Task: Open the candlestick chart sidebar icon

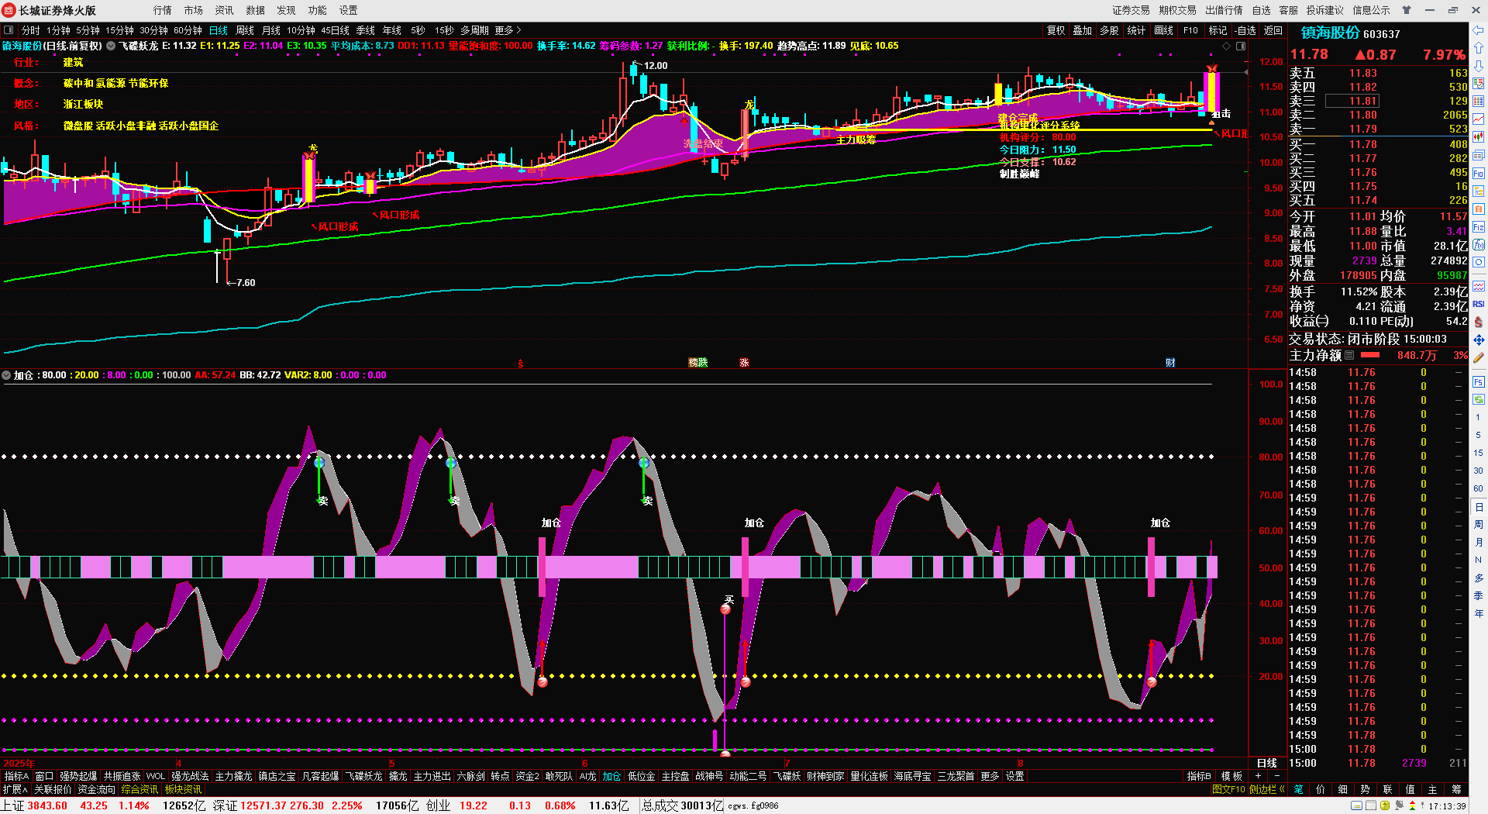Action: click(1479, 137)
